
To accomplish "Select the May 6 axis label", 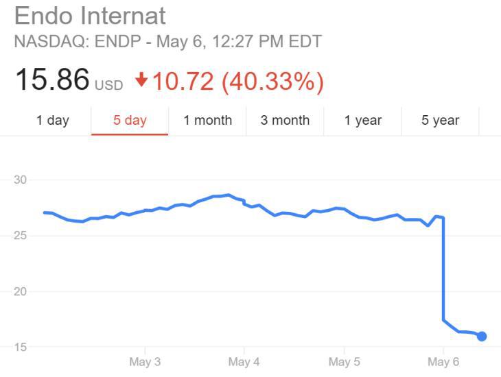I will pos(443,362).
